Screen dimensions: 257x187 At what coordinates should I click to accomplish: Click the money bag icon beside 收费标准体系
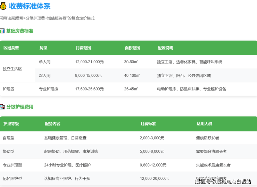tap(3, 6)
